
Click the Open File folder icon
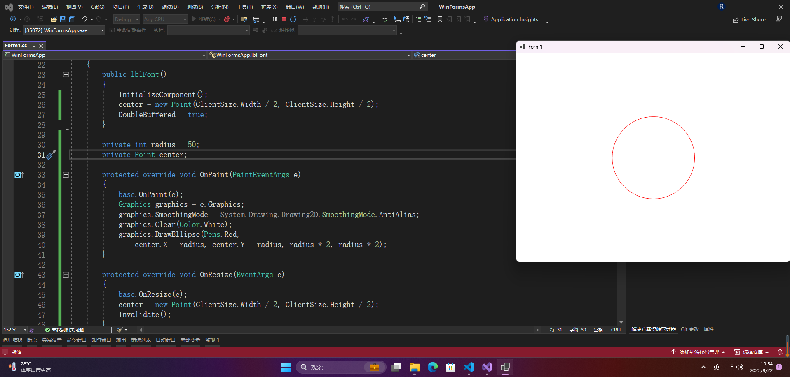tap(54, 19)
